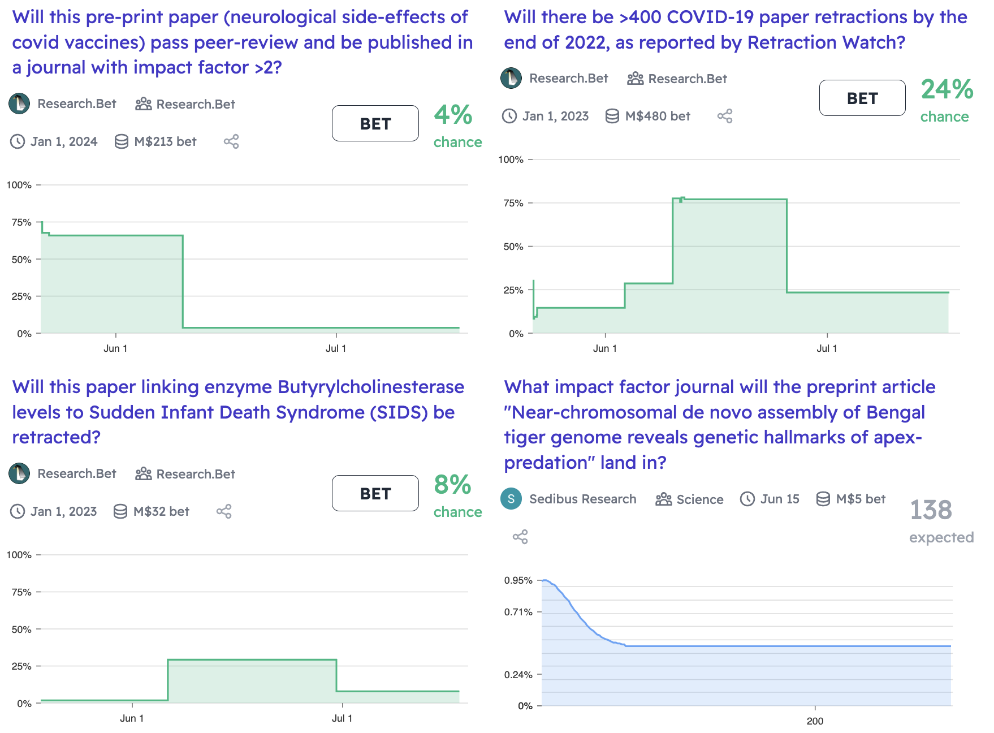Click share icon on covid vaccine preprint market
Screen dimensions: 994x733
231,141
